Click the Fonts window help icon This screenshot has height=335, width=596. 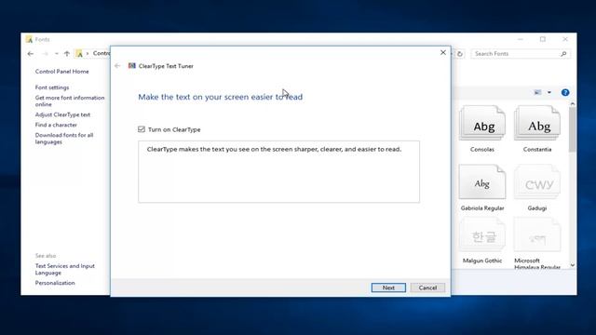565,93
